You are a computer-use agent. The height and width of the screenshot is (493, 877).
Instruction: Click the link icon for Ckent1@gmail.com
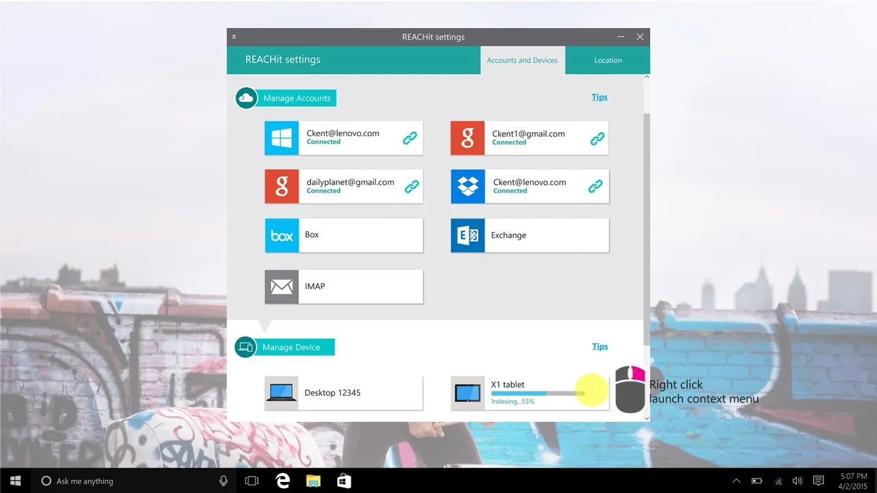point(597,139)
